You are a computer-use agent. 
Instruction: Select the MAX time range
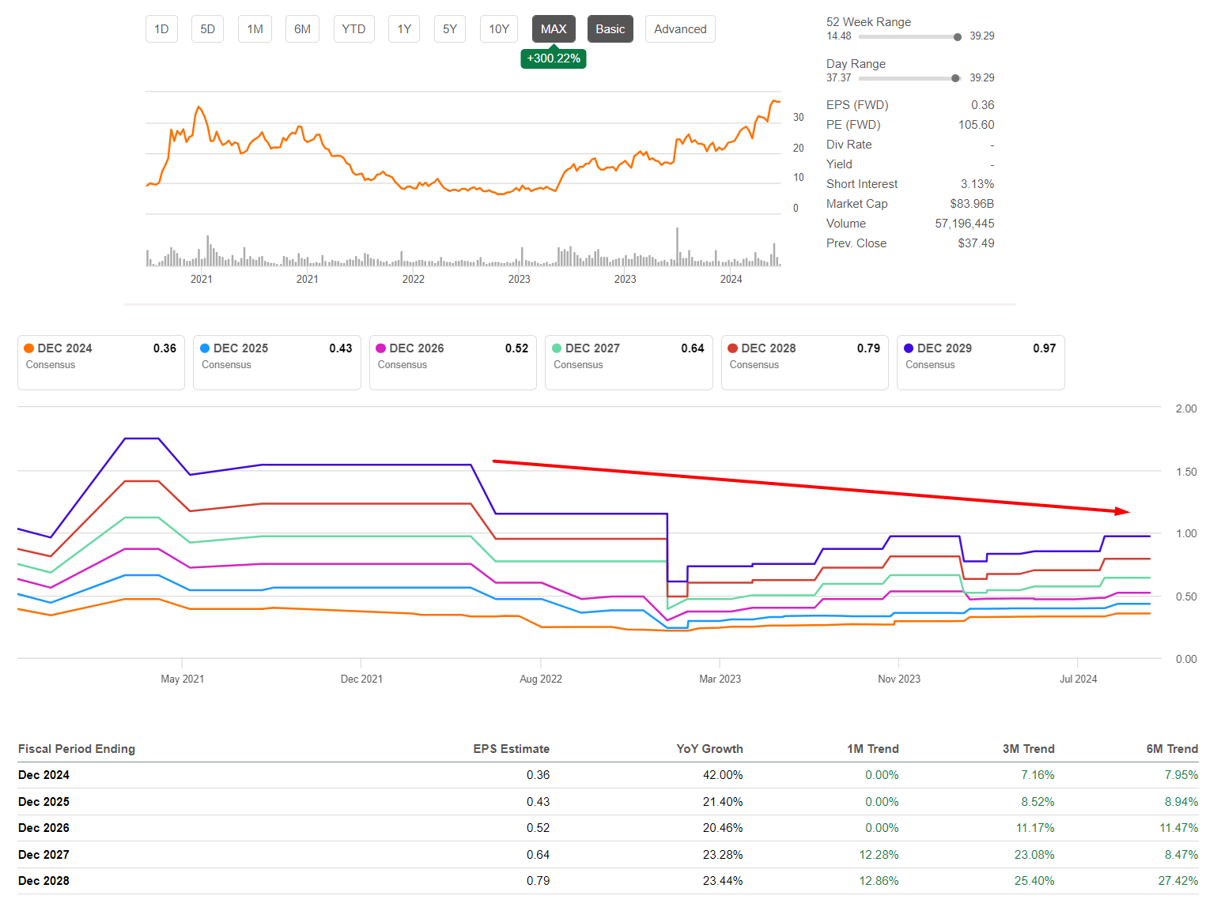pyautogui.click(x=554, y=29)
